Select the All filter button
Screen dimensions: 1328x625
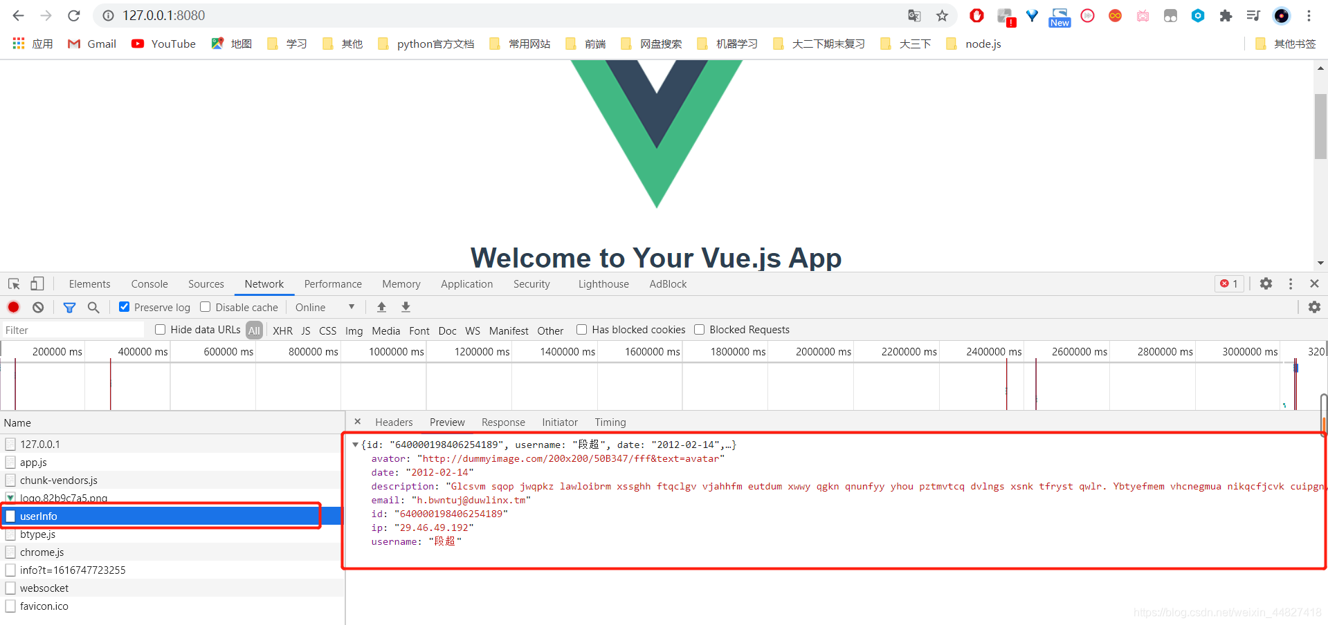click(x=254, y=330)
